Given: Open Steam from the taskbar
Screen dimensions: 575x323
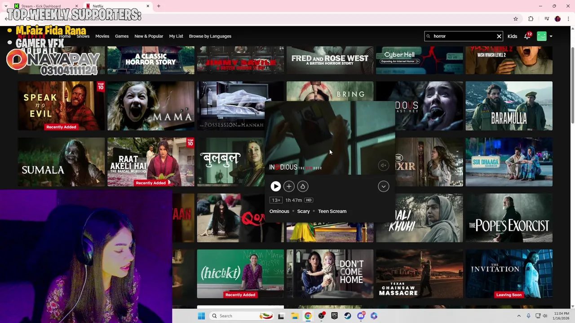Looking at the screenshot, I should 348,316.
